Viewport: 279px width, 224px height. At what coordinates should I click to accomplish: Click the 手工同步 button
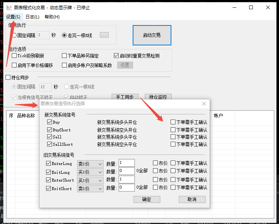pyautogui.click(x=125, y=97)
